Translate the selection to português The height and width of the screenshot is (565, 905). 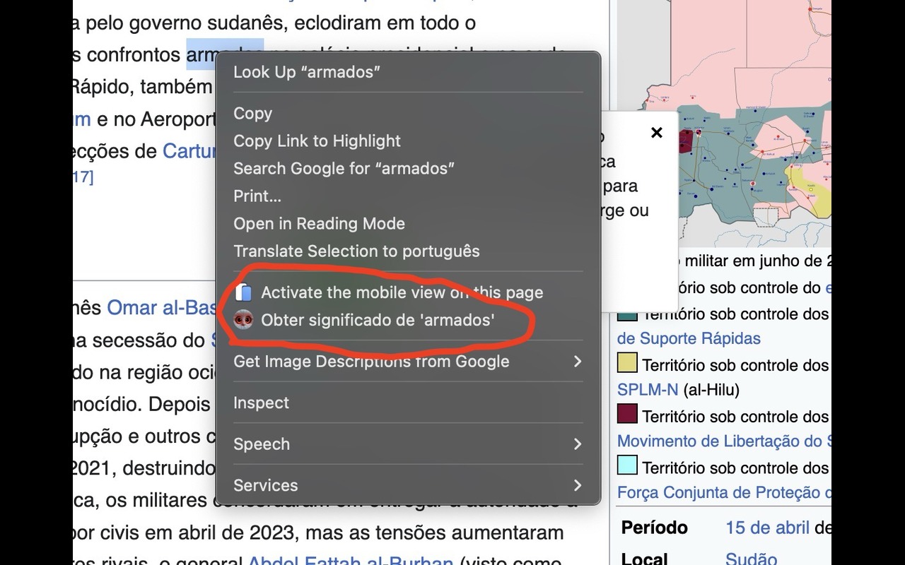click(x=357, y=251)
